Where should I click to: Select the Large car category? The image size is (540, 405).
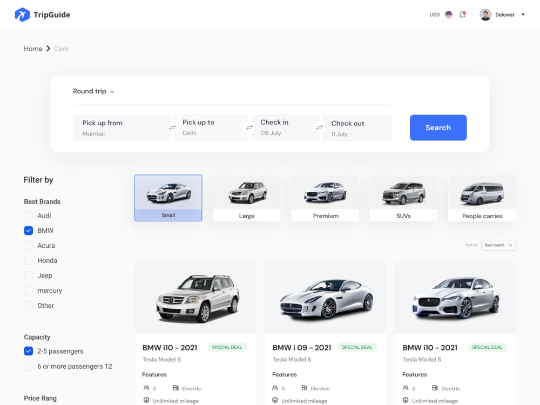tap(247, 198)
